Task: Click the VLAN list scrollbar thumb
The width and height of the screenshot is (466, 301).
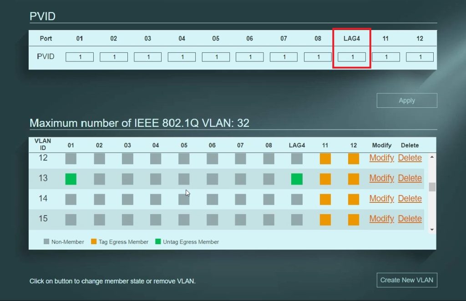Action: click(x=432, y=187)
